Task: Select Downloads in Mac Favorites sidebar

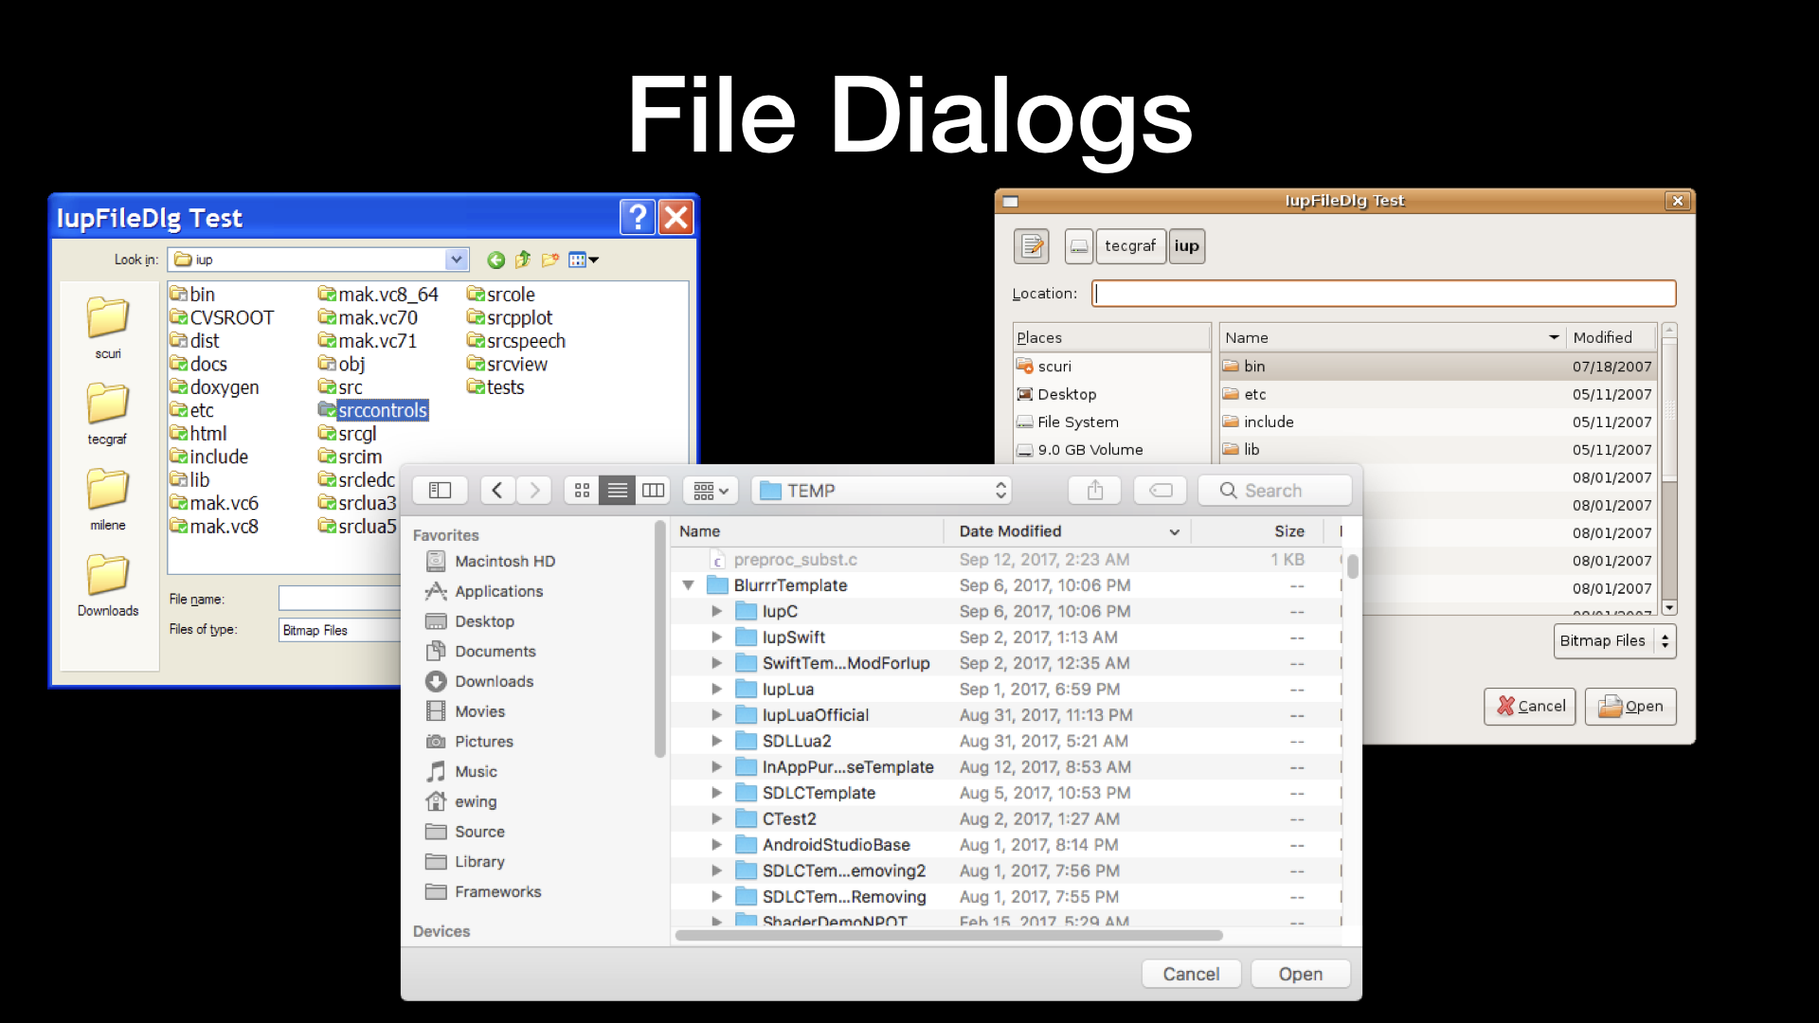Action: pos(494,681)
